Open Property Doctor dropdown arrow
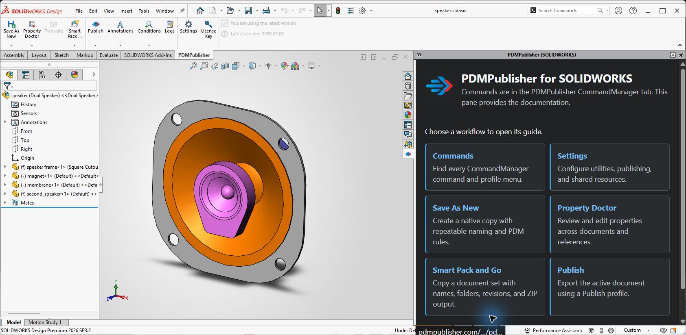Image resolution: width=686 pixels, height=335 pixels. (x=32, y=45)
